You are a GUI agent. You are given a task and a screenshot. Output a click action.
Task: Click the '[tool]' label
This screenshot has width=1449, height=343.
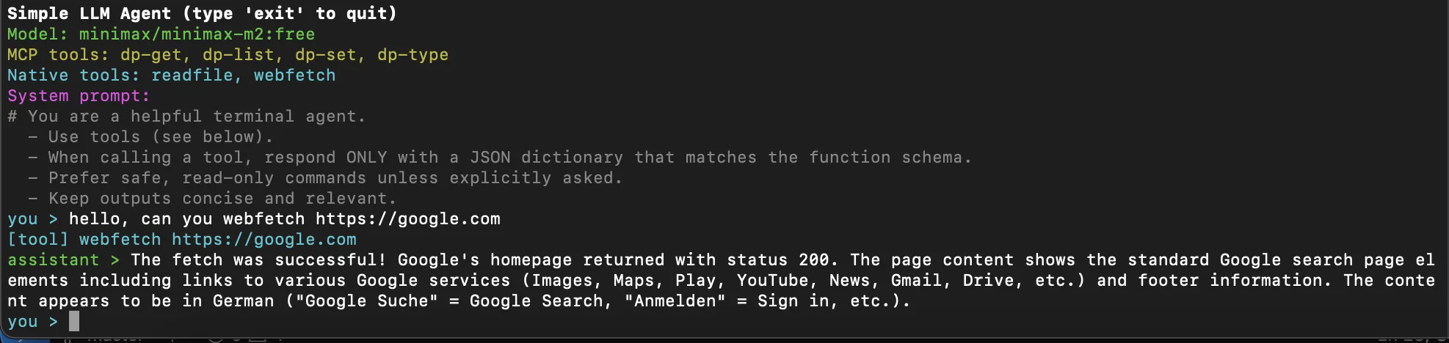pos(37,240)
